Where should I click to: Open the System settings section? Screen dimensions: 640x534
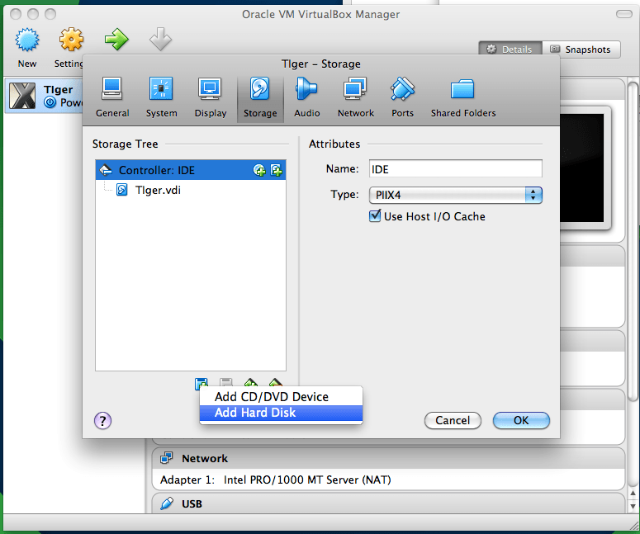pyautogui.click(x=161, y=98)
